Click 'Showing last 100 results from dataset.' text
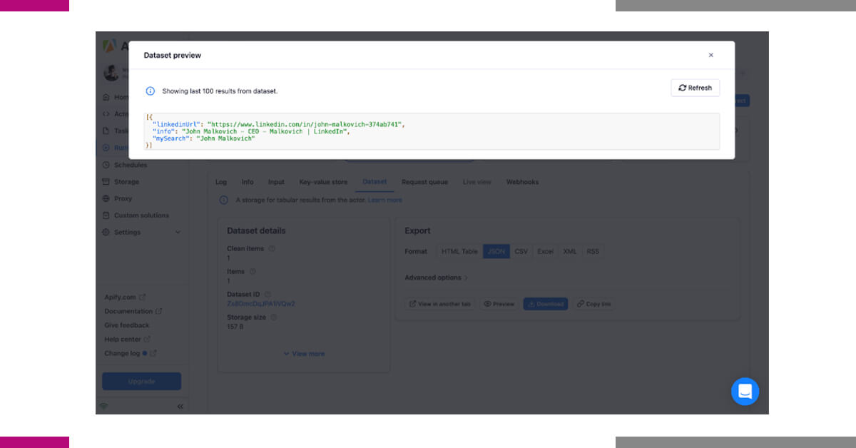The width and height of the screenshot is (856, 448). pos(220,91)
